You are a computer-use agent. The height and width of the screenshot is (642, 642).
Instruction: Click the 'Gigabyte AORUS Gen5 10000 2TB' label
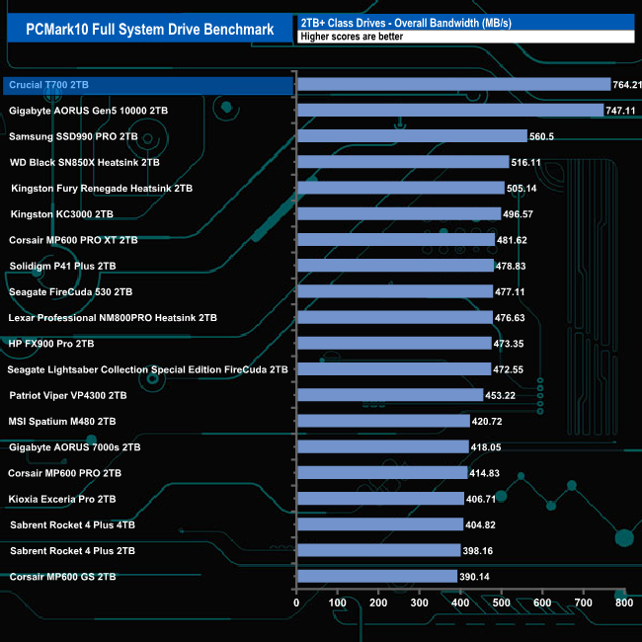click(89, 111)
